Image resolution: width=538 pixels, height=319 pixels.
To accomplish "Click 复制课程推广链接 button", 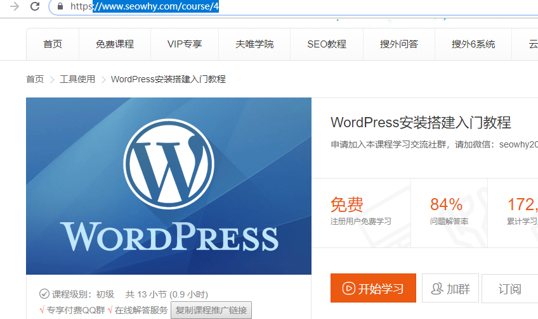I will pyautogui.click(x=213, y=310).
